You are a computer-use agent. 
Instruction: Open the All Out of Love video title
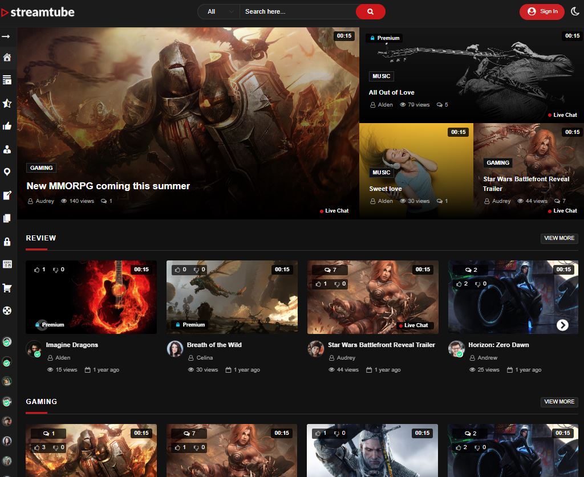tap(391, 92)
